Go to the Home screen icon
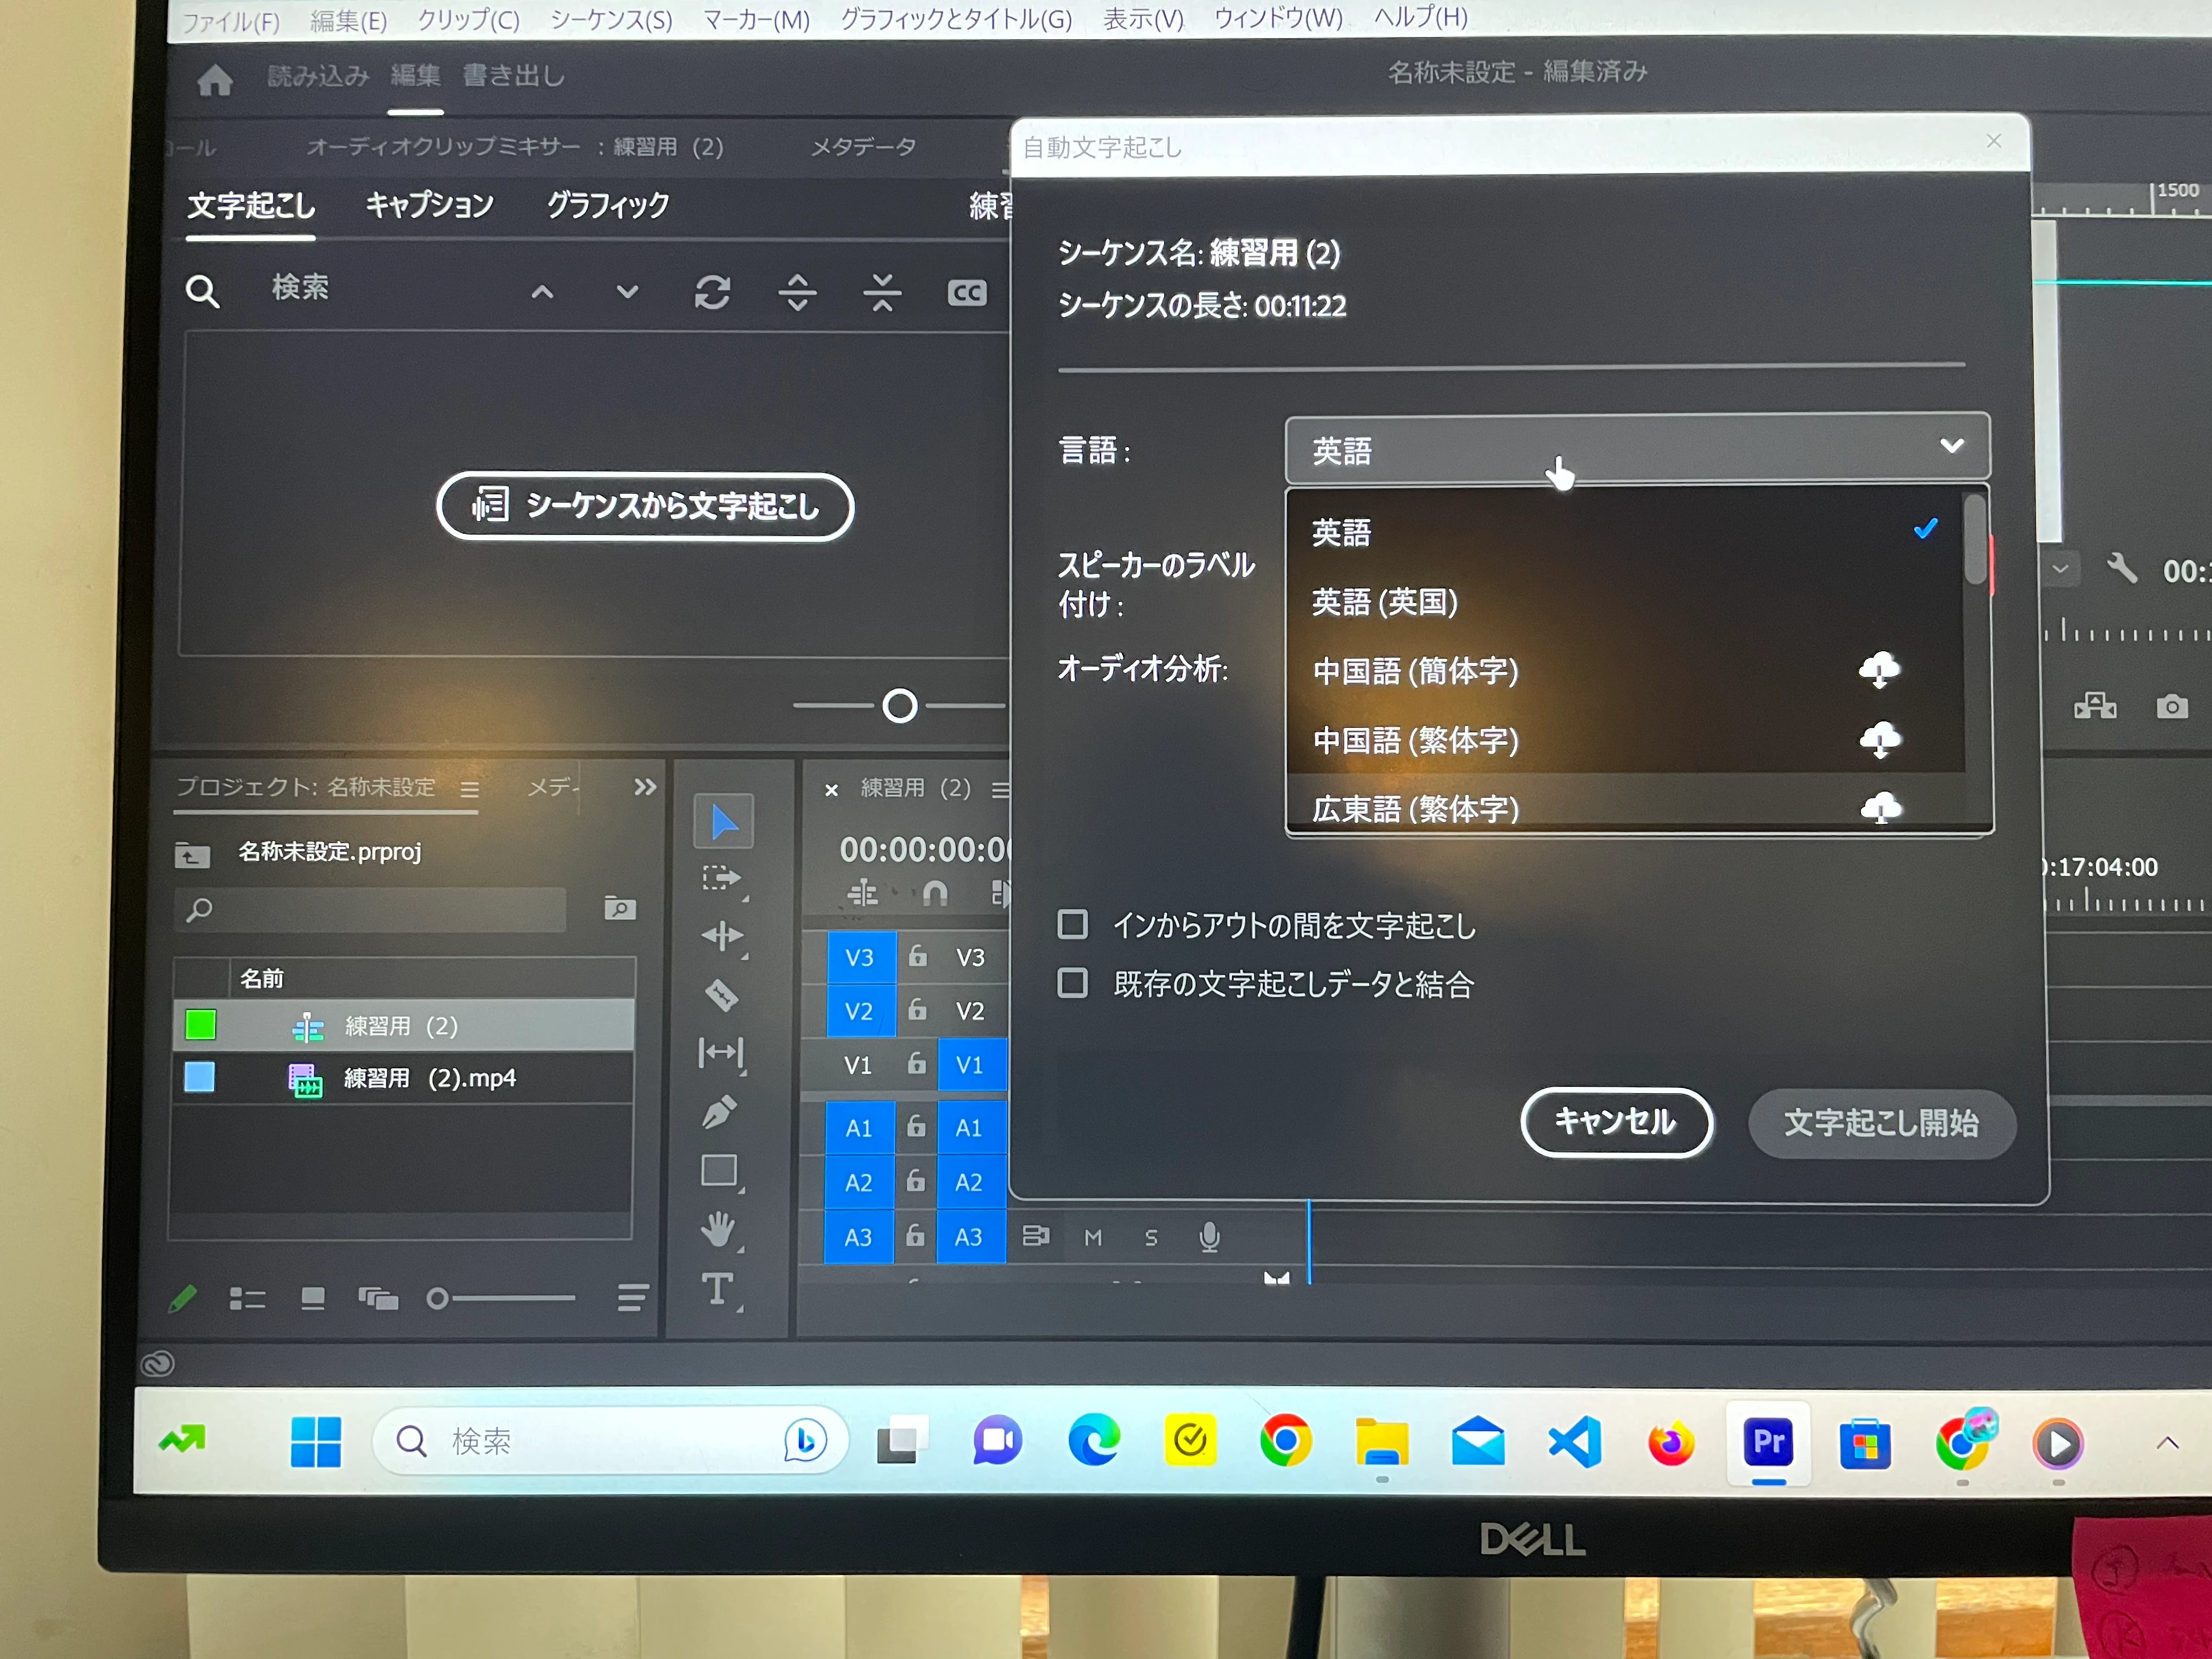2212x1659 pixels. click(214, 79)
